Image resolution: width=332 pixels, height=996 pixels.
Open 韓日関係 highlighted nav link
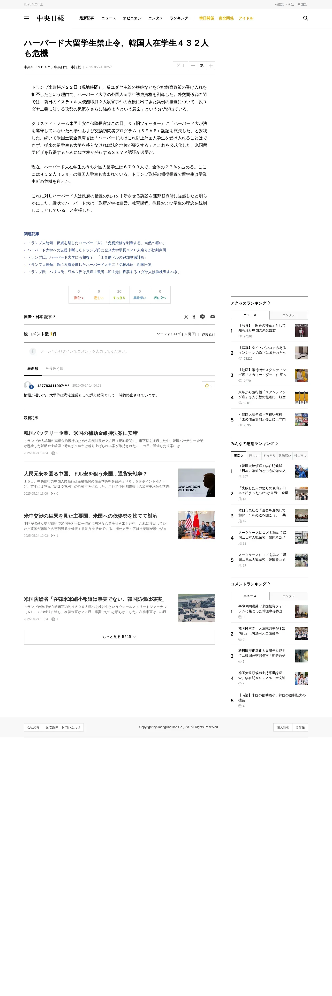206,18
